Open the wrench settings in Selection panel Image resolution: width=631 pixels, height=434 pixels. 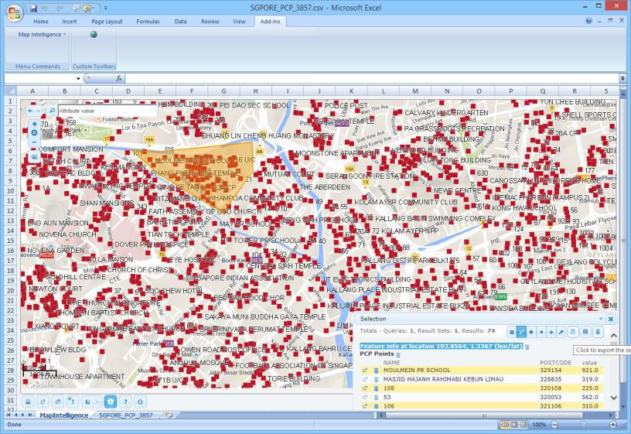(561, 332)
